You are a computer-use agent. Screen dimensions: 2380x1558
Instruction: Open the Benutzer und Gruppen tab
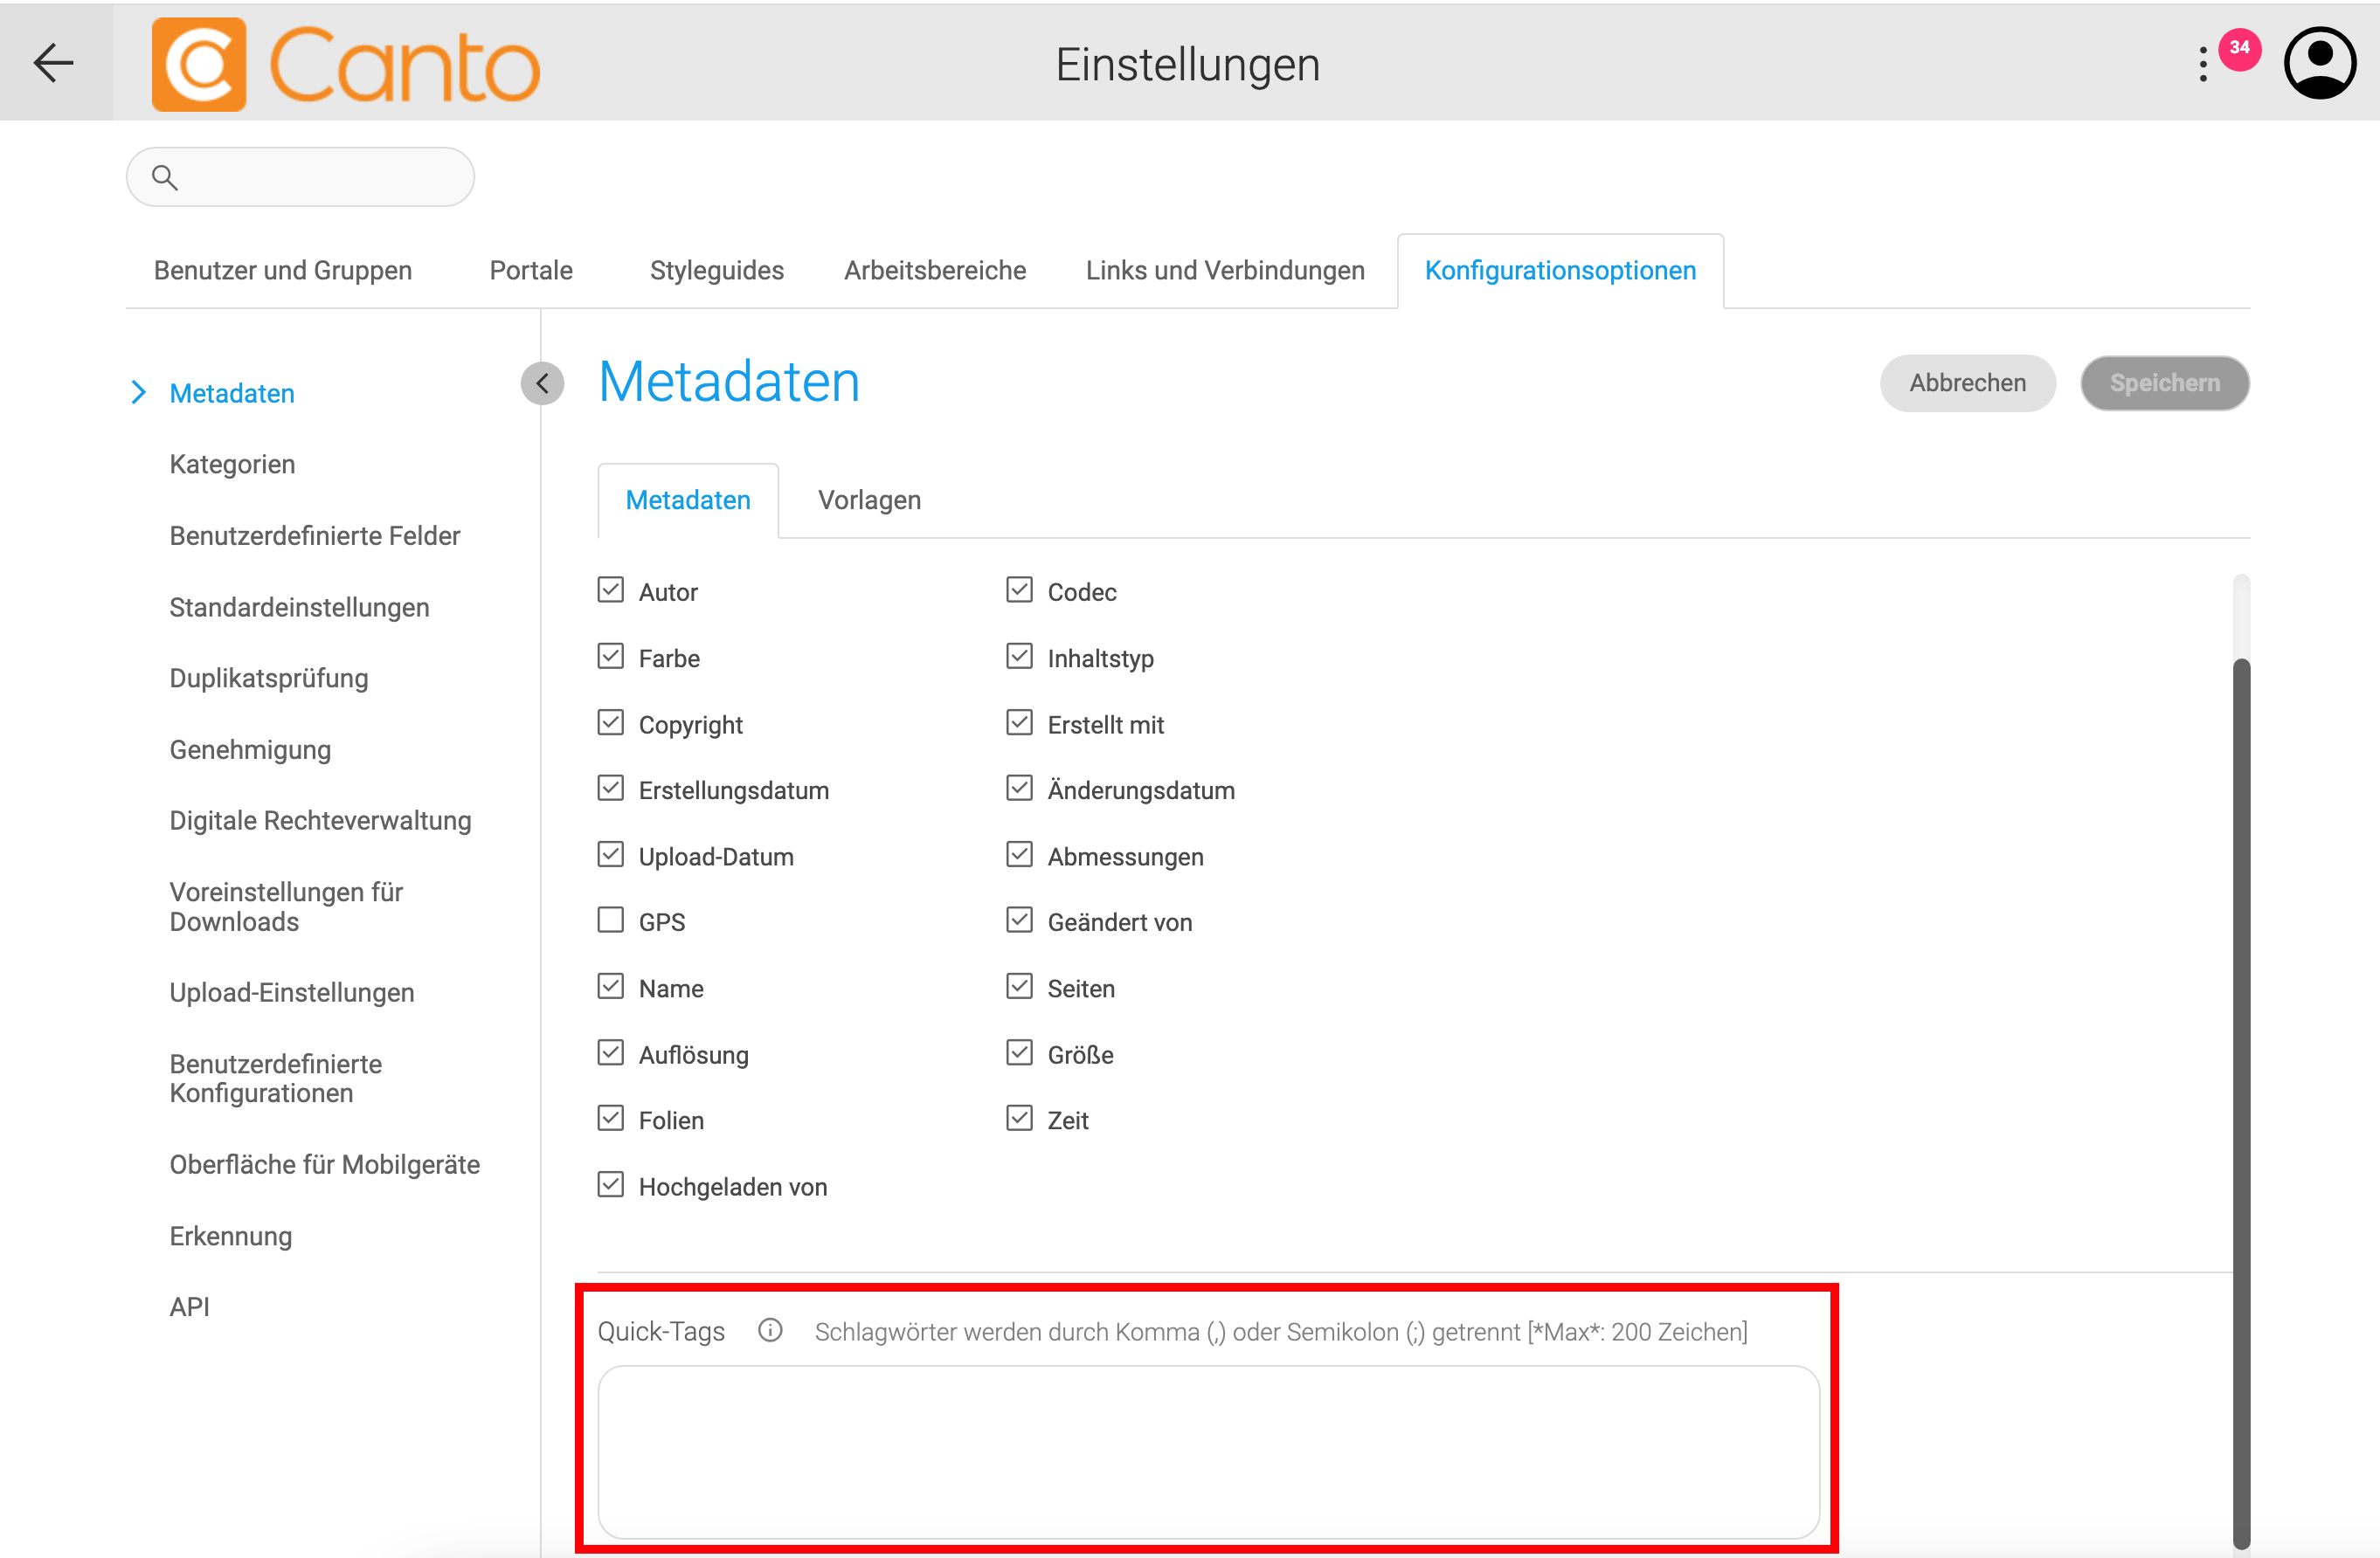[283, 271]
